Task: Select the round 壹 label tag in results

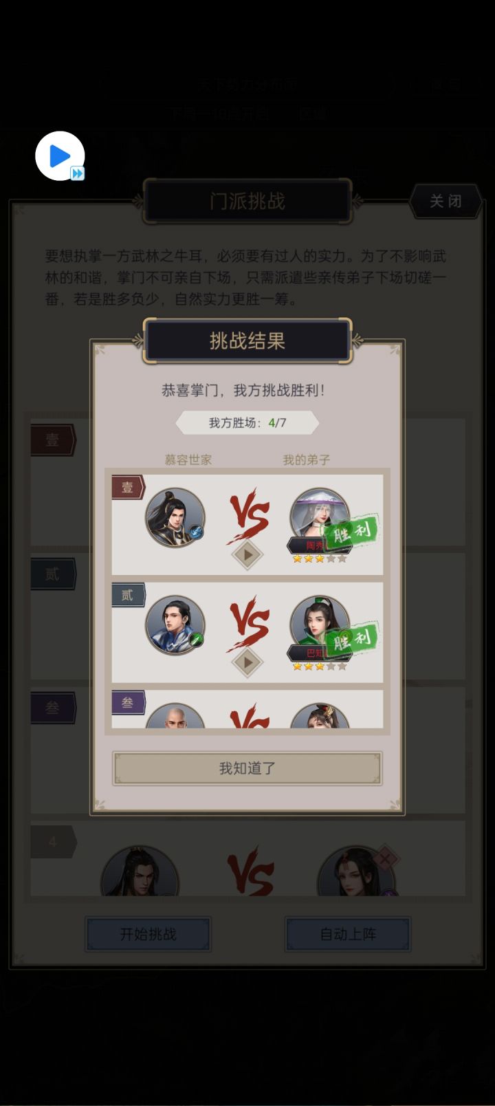Action: 128,487
